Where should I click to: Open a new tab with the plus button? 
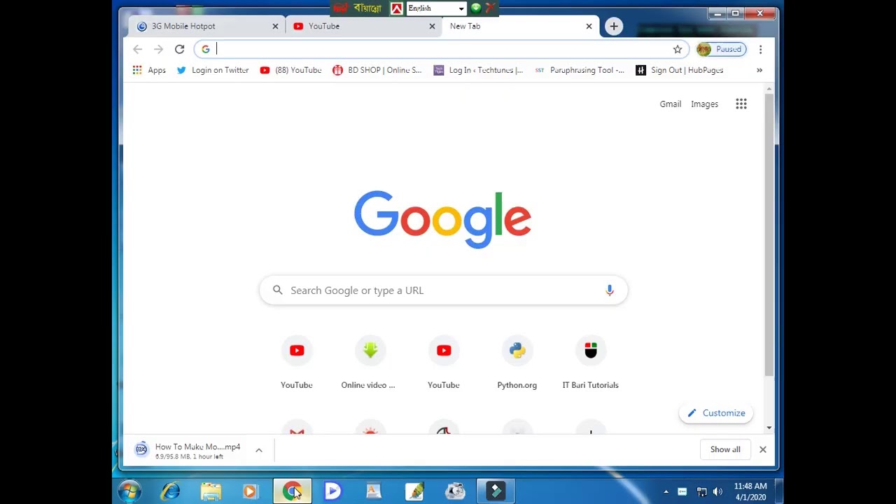(x=613, y=27)
